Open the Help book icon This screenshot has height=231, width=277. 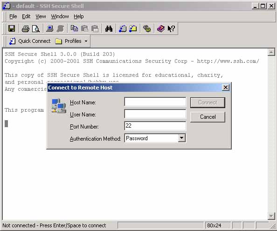(161, 28)
